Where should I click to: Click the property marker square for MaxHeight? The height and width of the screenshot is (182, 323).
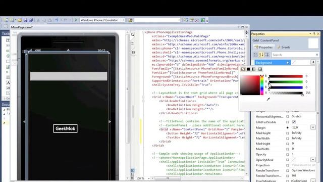[288, 133]
